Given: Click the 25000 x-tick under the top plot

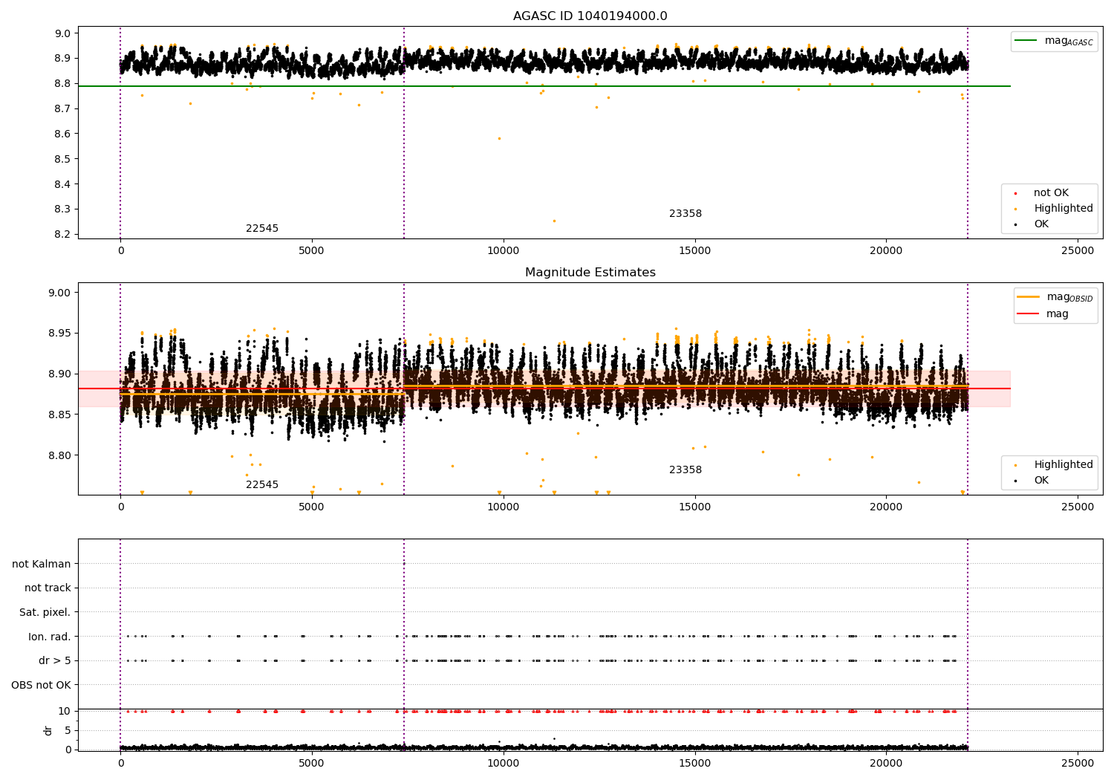Looking at the screenshot, I should [1078, 251].
